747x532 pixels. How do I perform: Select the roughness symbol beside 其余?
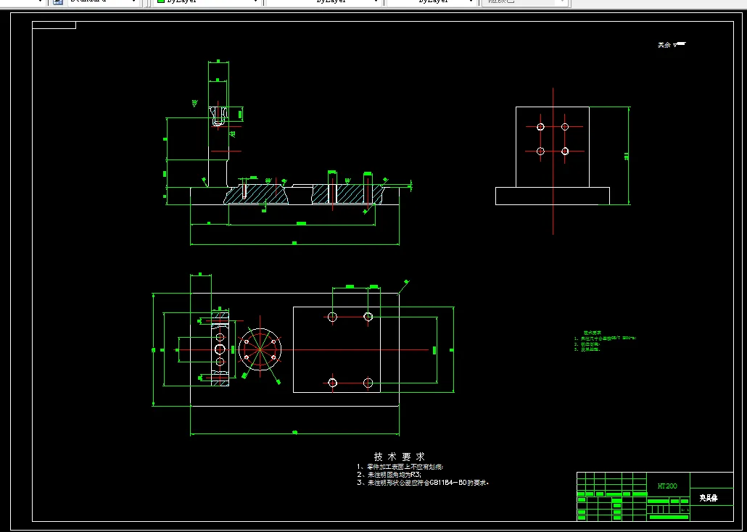click(680, 45)
